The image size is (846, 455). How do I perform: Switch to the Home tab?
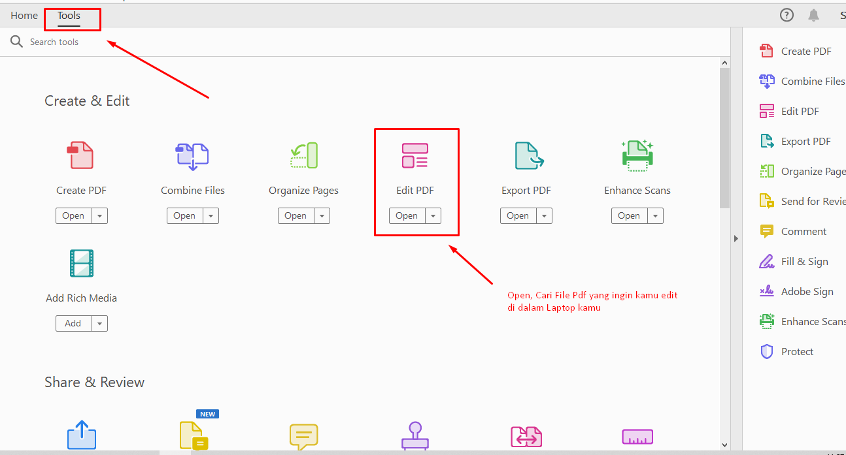[24, 15]
